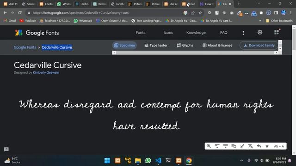Image resolution: width=296 pixels, height=166 pixels.
Task: Open the Dr Angela Yu part 2... bookmark
Action: point(216,21)
